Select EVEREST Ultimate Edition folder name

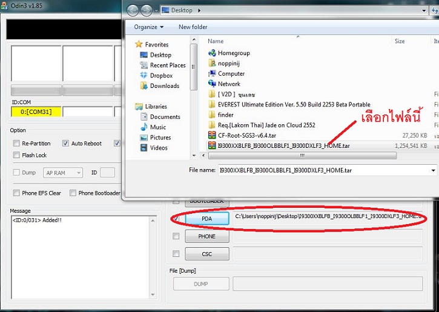coord(294,104)
